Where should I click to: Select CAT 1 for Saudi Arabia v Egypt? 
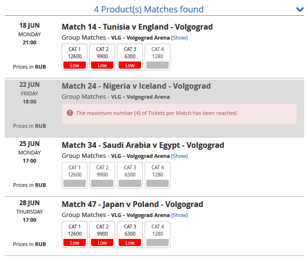point(74,175)
